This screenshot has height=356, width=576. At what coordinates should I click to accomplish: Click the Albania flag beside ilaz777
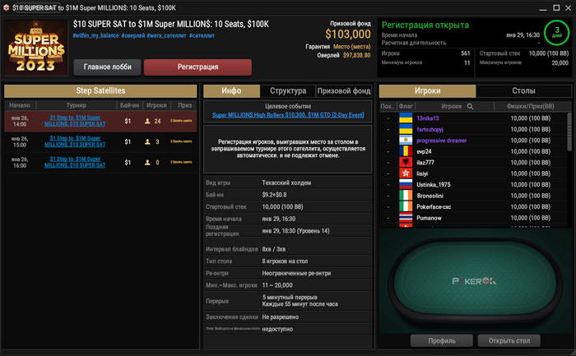click(406, 162)
